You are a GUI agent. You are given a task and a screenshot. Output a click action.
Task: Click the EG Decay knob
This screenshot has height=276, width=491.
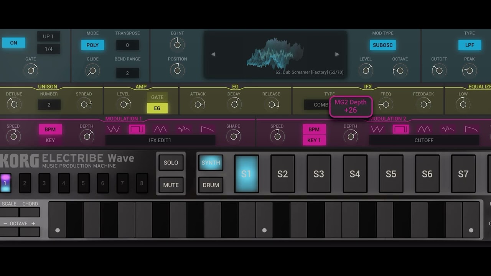234,104
